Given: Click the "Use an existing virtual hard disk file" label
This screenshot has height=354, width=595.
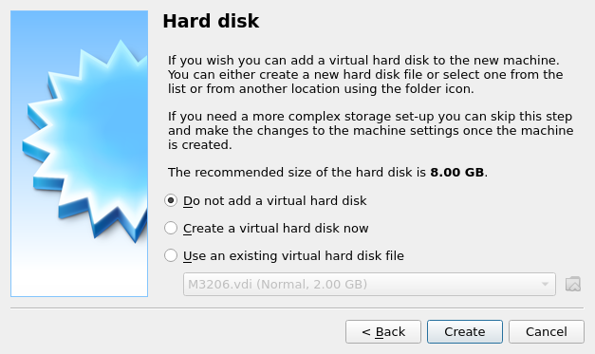Looking at the screenshot, I should 293,255.
